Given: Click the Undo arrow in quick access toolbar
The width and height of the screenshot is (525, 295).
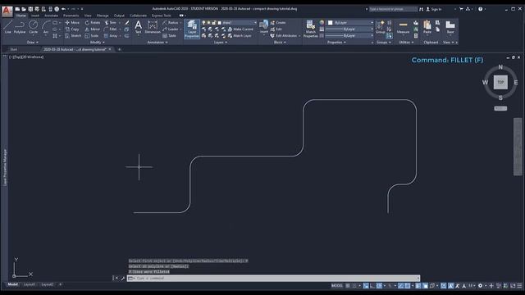Looking at the screenshot, I should tap(64, 9).
